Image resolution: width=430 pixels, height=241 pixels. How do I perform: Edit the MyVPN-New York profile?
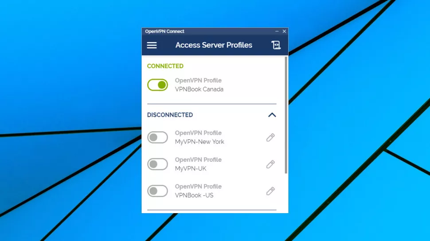pos(270,138)
